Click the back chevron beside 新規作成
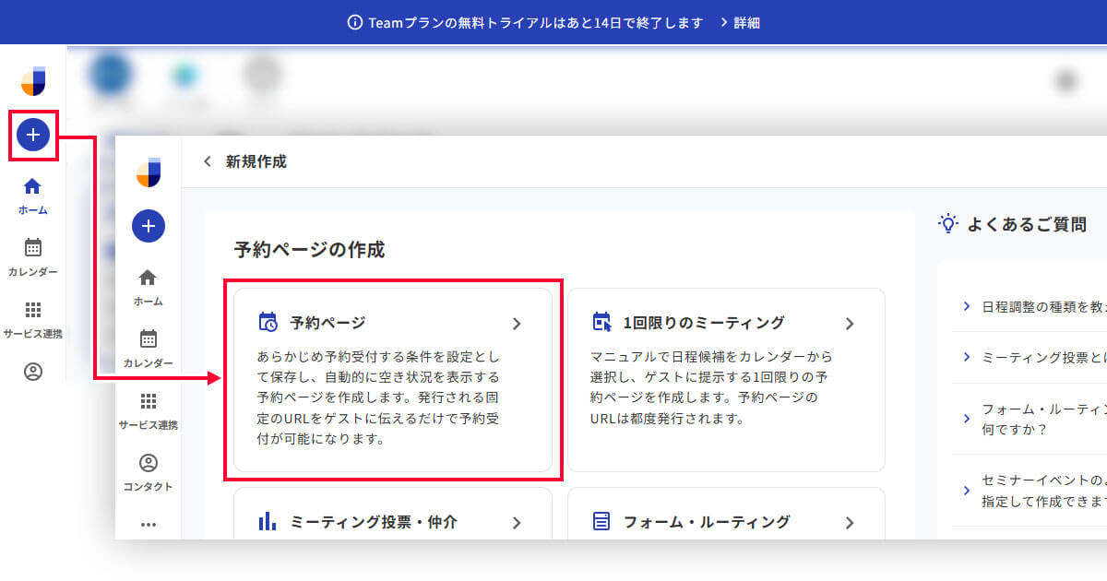The height and width of the screenshot is (581, 1107). [208, 162]
